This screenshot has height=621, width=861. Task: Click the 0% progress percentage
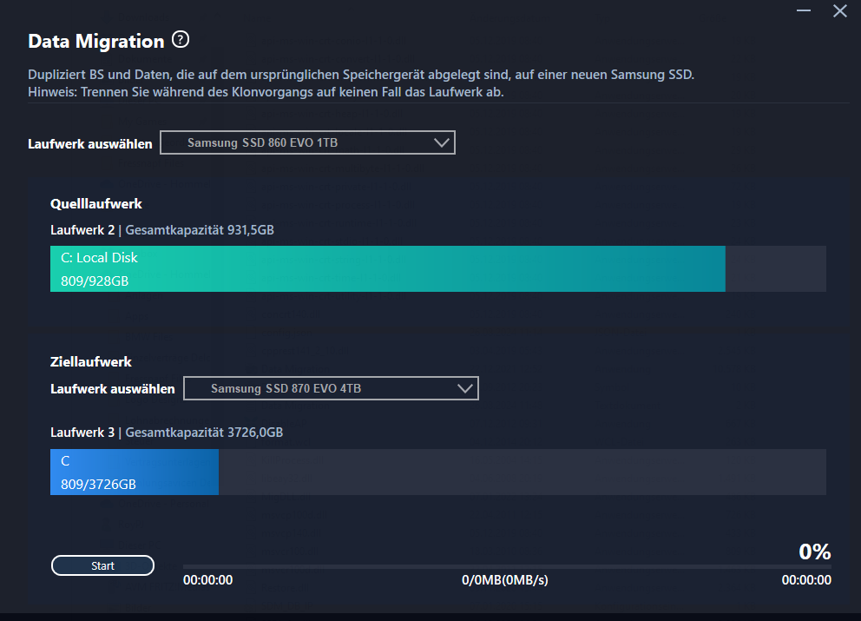click(815, 552)
